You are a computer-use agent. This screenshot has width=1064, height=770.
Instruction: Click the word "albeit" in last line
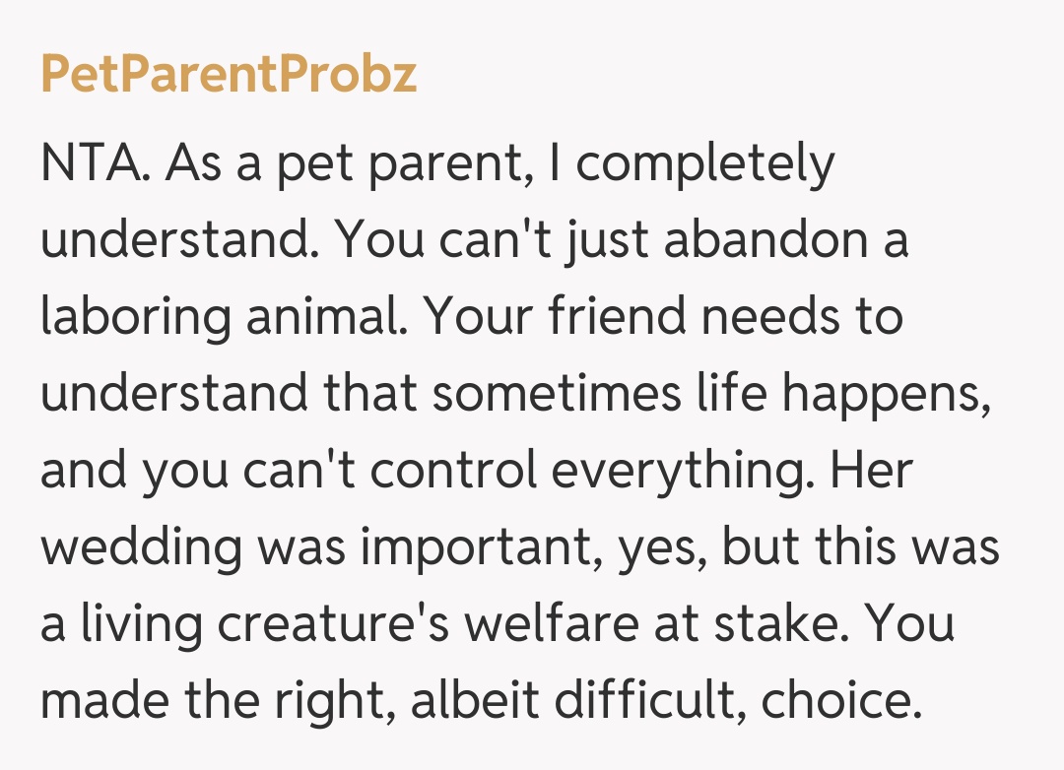[463, 700]
